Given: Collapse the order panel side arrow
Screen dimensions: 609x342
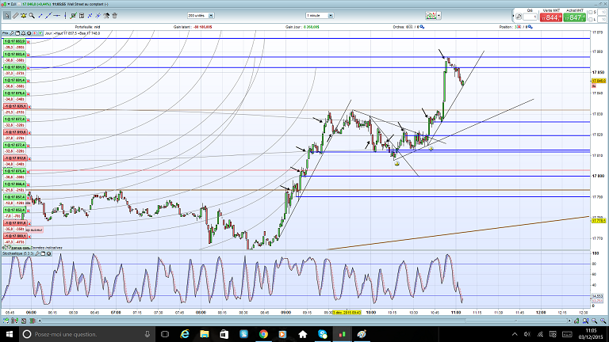Looking at the screenshot, I should (x=513, y=17).
